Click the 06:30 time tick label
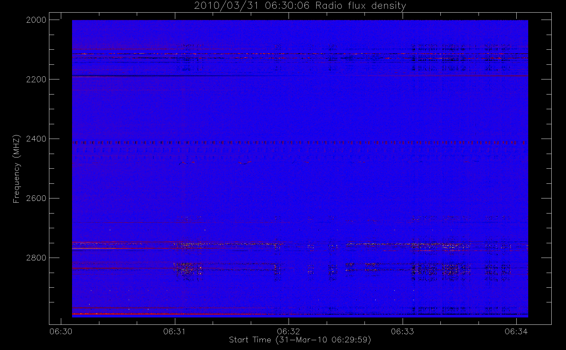The image size is (566, 350). tap(61, 331)
